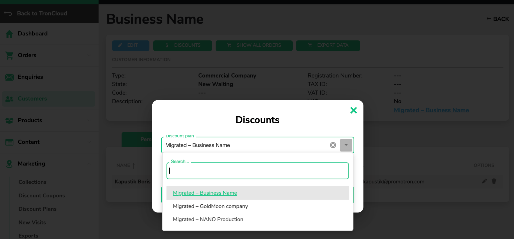Sort table by NAME column
514x239 pixels.
123,166
